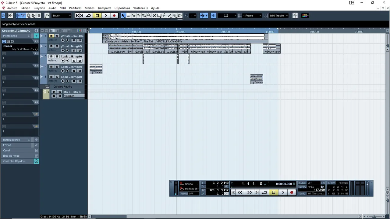Open Edit Channel Settings for inspector track

tap(36, 30)
